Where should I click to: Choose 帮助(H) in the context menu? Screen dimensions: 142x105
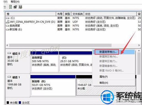pyautogui.click(x=104, y=83)
